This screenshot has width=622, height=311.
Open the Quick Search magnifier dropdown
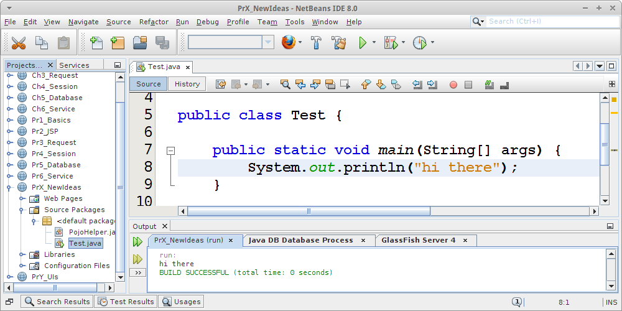pyautogui.click(x=478, y=21)
